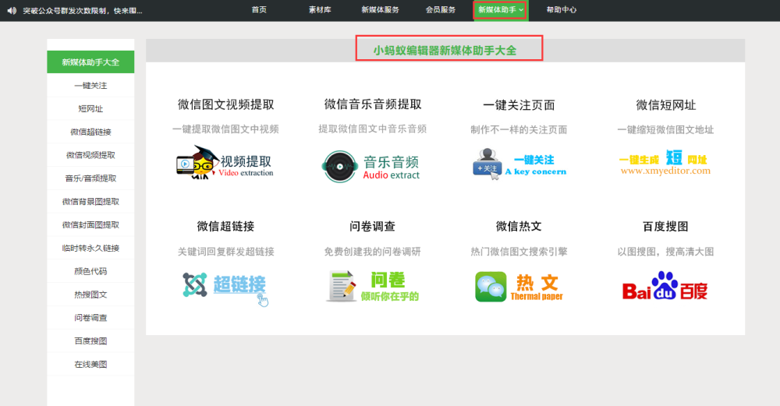The width and height of the screenshot is (780, 406).
Task: Click the description 制作不一样的关注页面
Action: click(519, 129)
